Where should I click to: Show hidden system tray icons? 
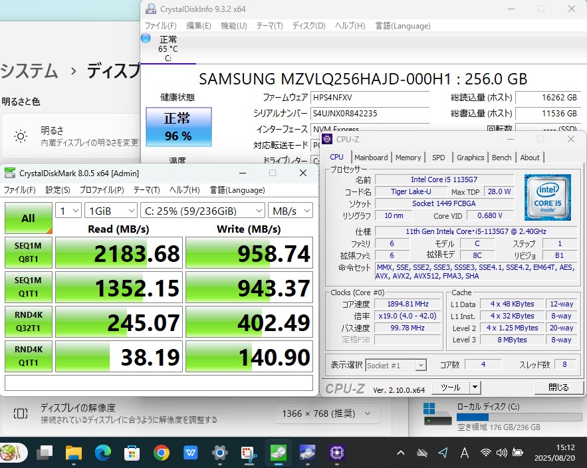(401, 453)
